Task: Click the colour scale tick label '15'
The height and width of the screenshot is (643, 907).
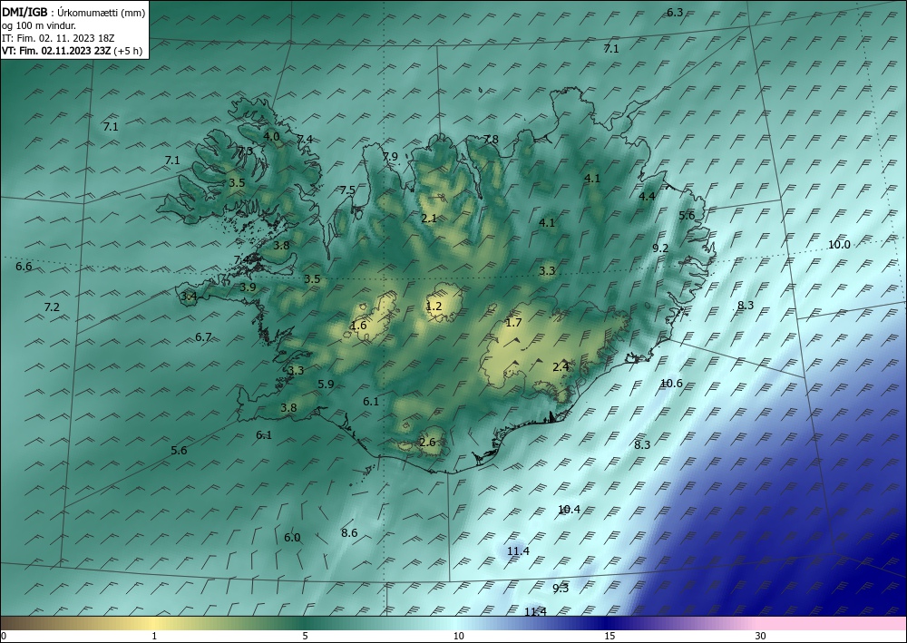Action: coord(610,637)
